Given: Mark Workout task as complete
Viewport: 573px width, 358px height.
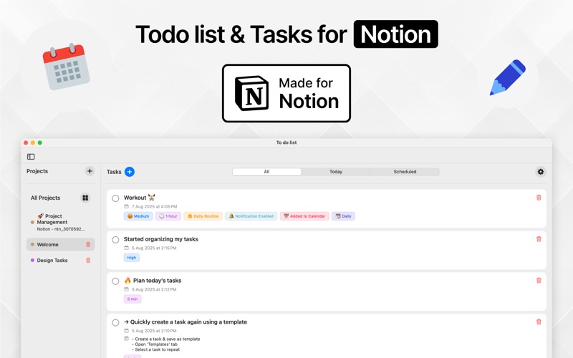Looking at the screenshot, I should click(115, 198).
